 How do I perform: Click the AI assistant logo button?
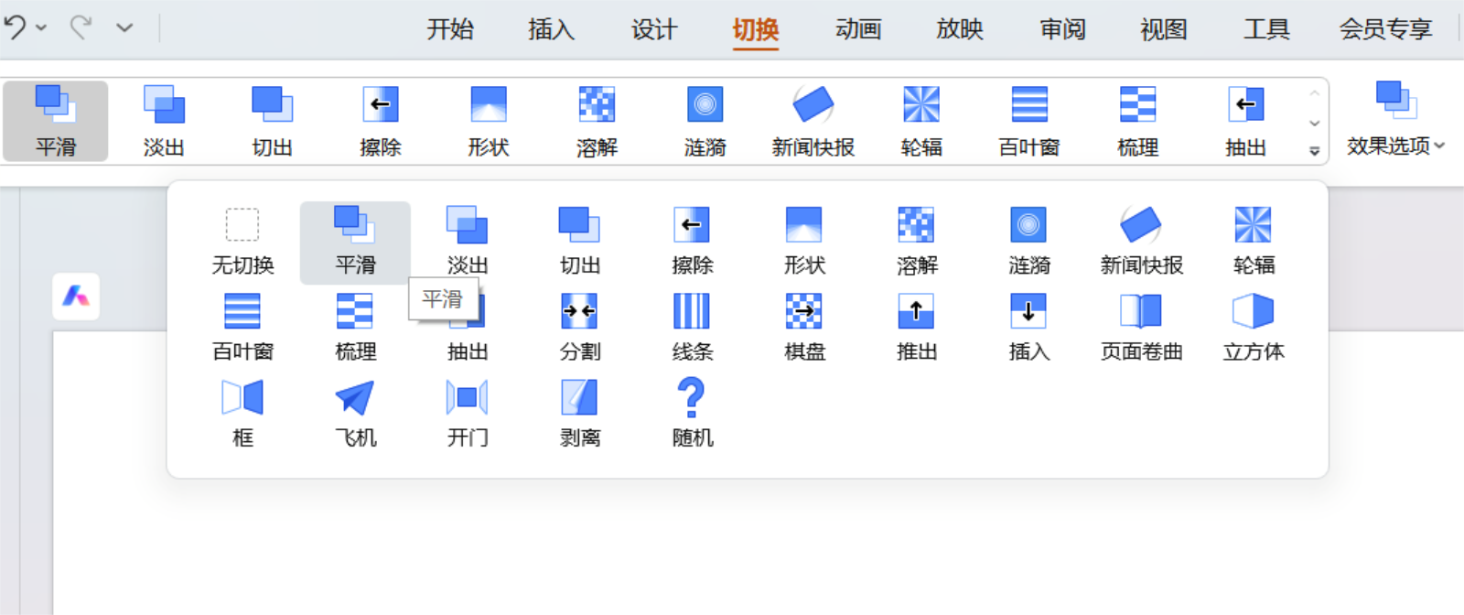point(76,296)
